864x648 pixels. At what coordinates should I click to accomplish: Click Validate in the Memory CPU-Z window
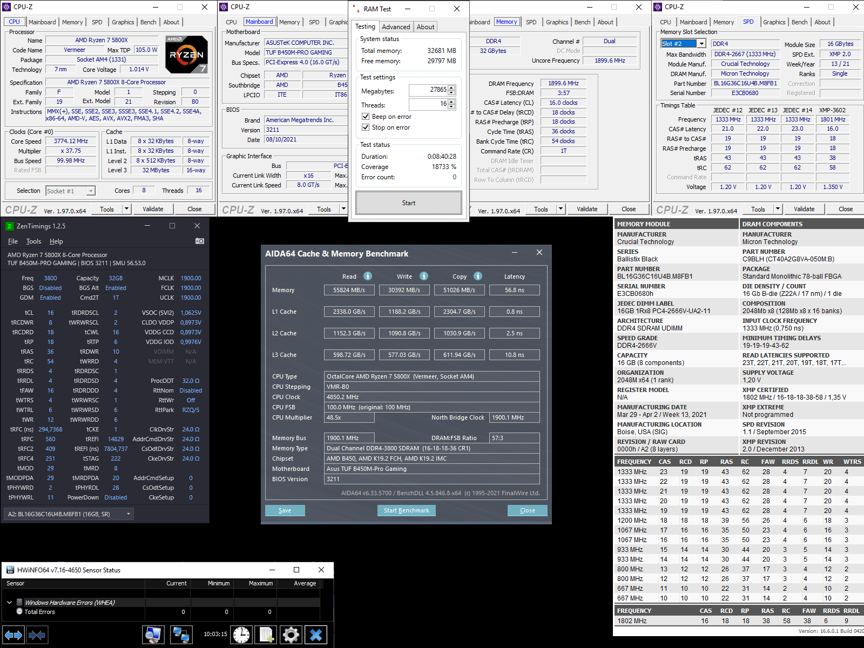click(587, 209)
